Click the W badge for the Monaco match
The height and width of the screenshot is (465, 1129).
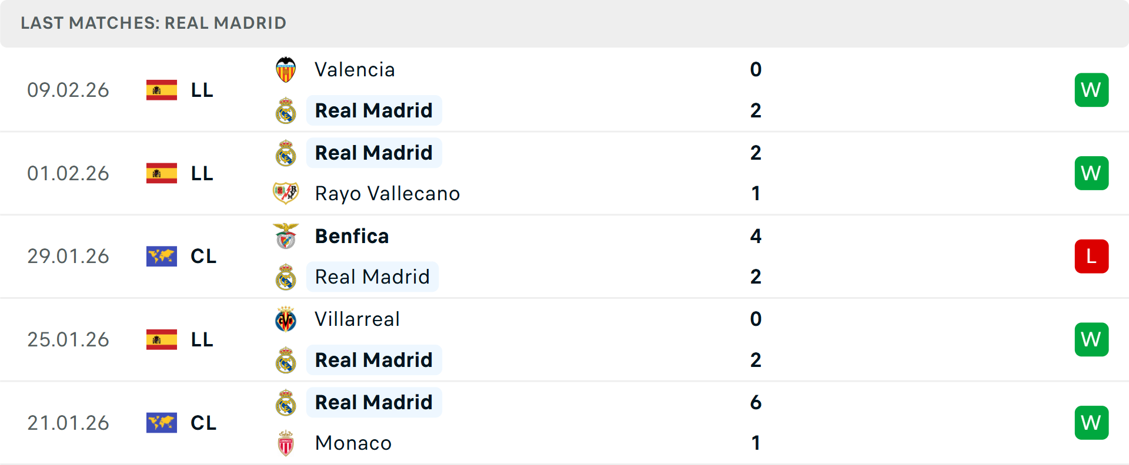(x=1091, y=423)
